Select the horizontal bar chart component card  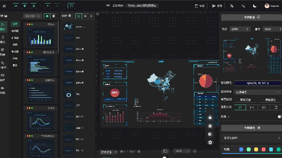point(41,63)
